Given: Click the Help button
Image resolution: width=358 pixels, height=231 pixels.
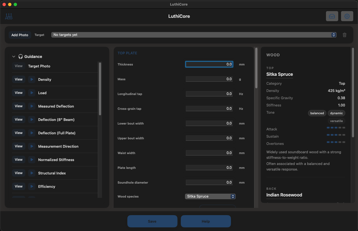Looking at the screenshot, I should 206,221.
